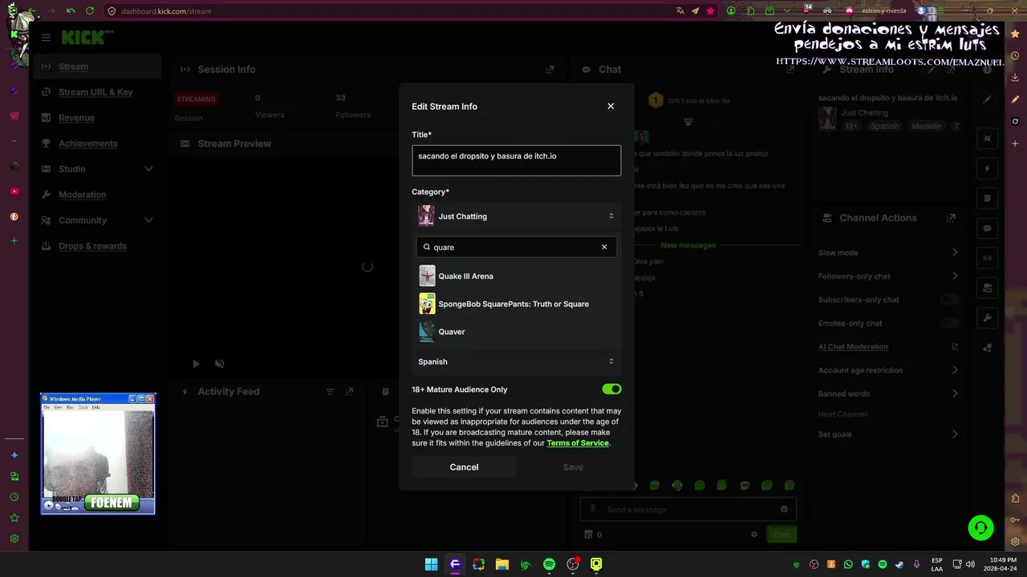The width and height of the screenshot is (1027, 577).
Task: Open the Kick hamburger menu
Action: (x=46, y=37)
